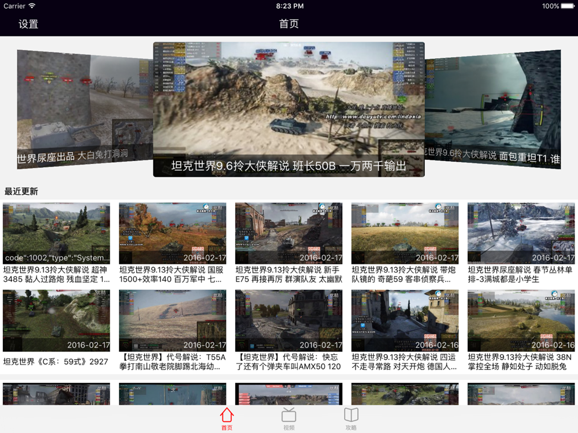Click title text 坦克世界《C系：59式》2927
The width and height of the screenshot is (578, 433).
55,361
